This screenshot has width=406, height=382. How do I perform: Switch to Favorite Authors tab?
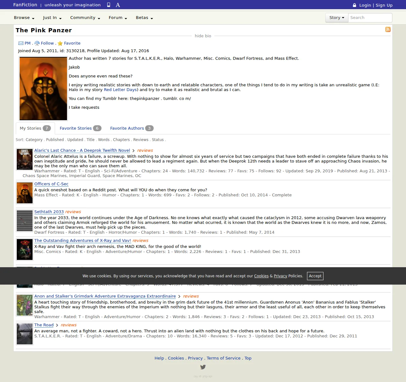pyautogui.click(x=132, y=128)
